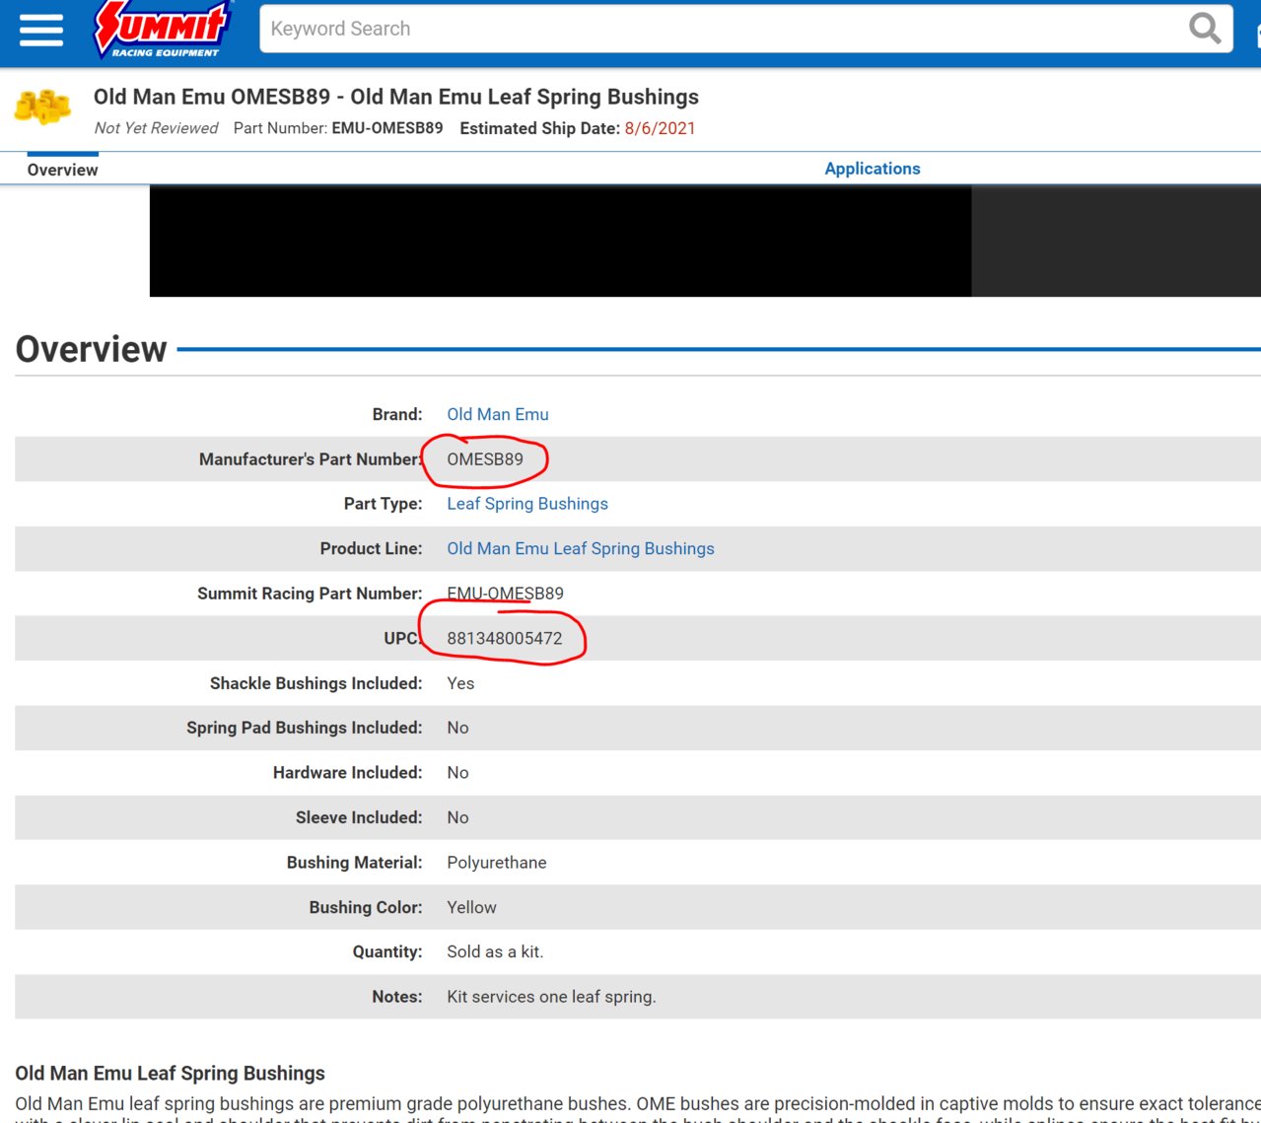Click the 'Brand:' label
Image resolution: width=1261 pixels, height=1123 pixels.
(397, 414)
